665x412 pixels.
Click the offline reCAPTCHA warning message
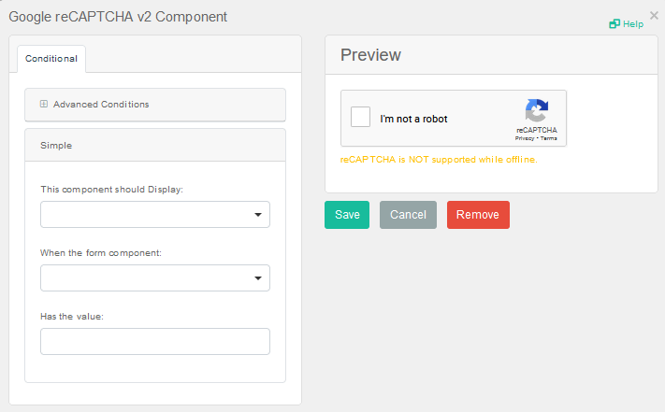coord(439,160)
